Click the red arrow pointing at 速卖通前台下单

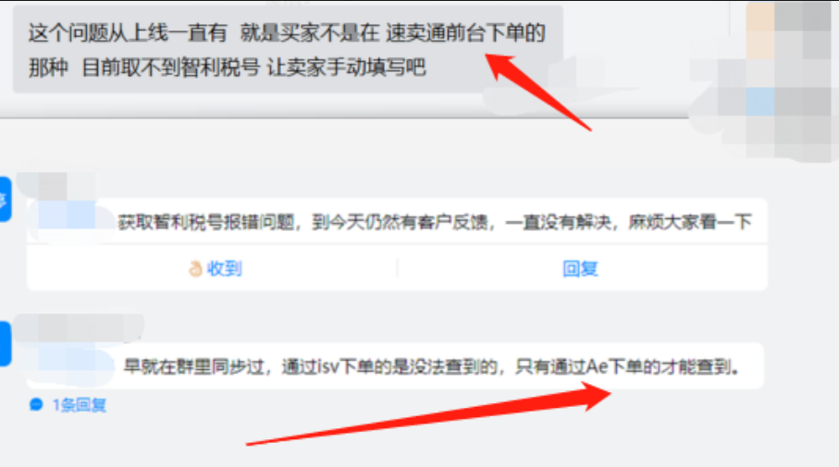537,91
